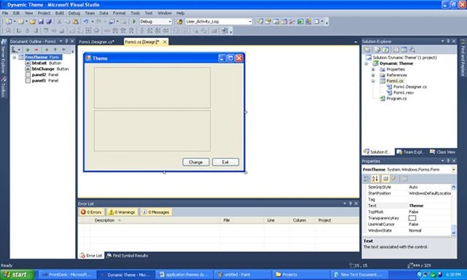Click the Paste icon in the toolbar

pyautogui.click(x=76, y=21)
